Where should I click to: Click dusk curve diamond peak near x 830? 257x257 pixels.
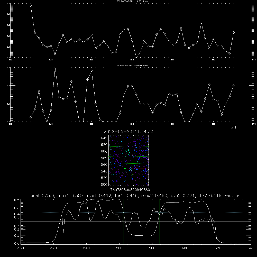[x=92, y=71]
